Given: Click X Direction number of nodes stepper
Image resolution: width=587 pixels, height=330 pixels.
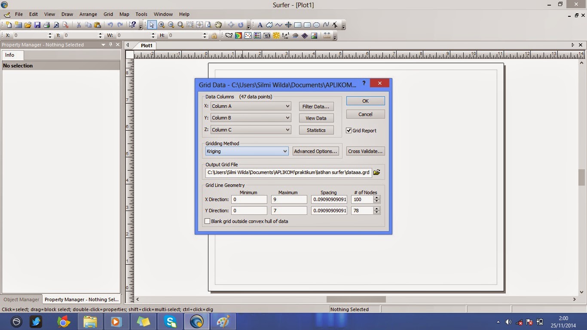Looking at the screenshot, I should [x=377, y=199].
